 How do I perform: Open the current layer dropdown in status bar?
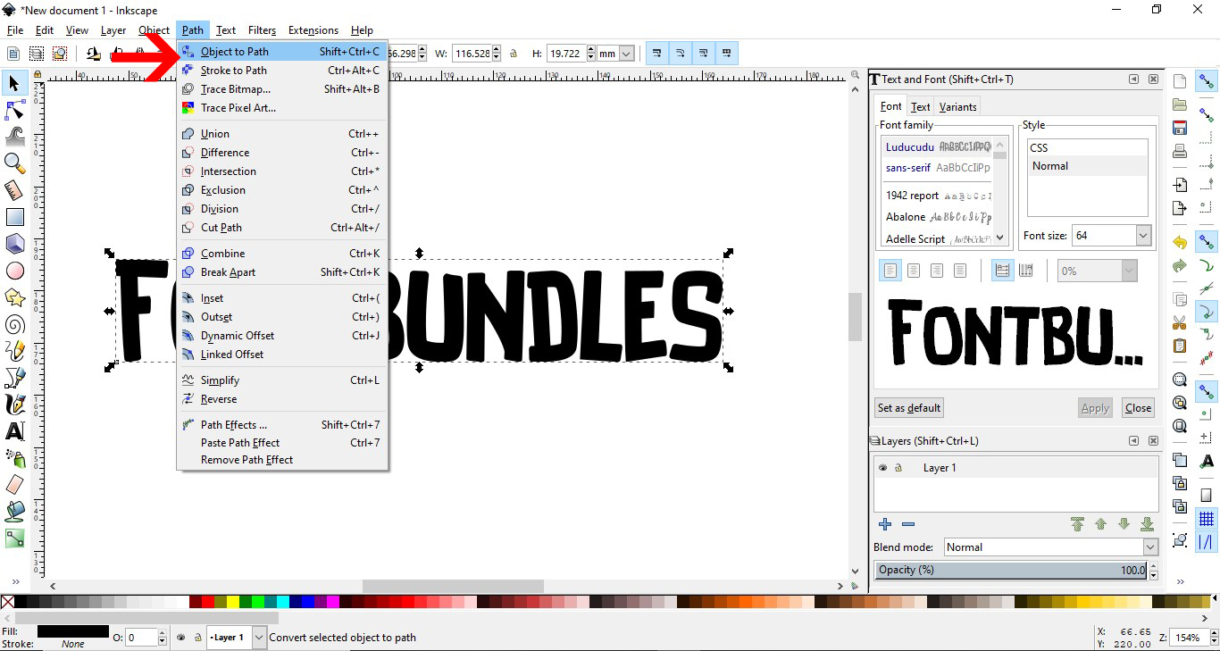(259, 638)
